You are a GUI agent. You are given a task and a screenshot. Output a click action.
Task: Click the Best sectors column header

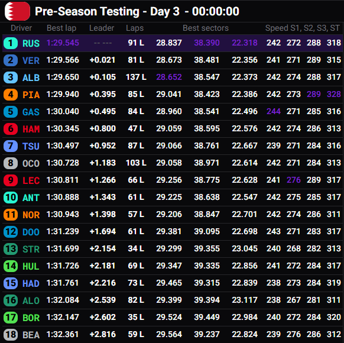coord(206,28)
